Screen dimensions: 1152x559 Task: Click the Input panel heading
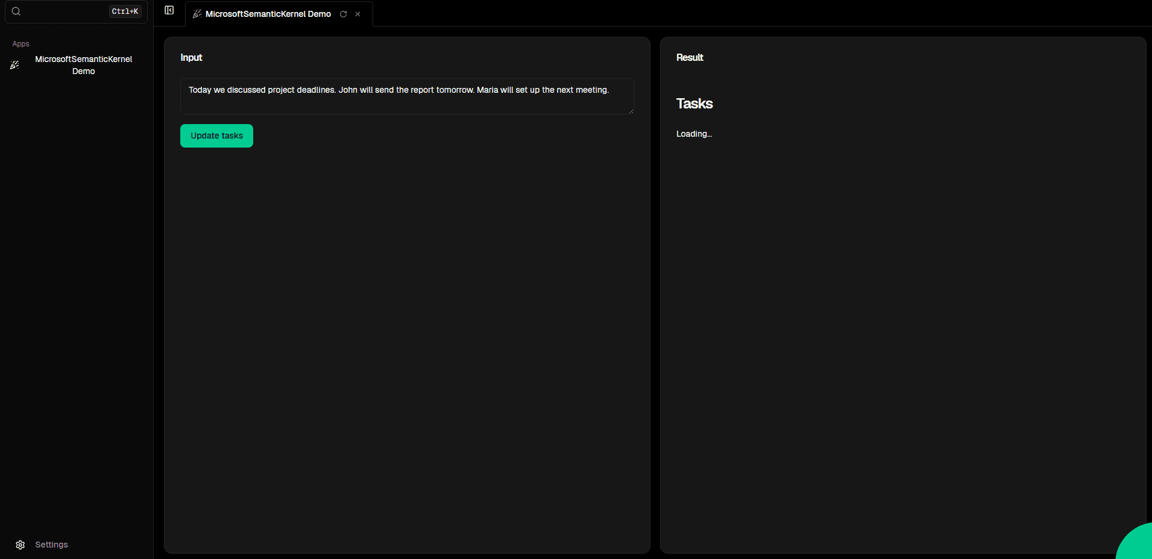(191, 57)
